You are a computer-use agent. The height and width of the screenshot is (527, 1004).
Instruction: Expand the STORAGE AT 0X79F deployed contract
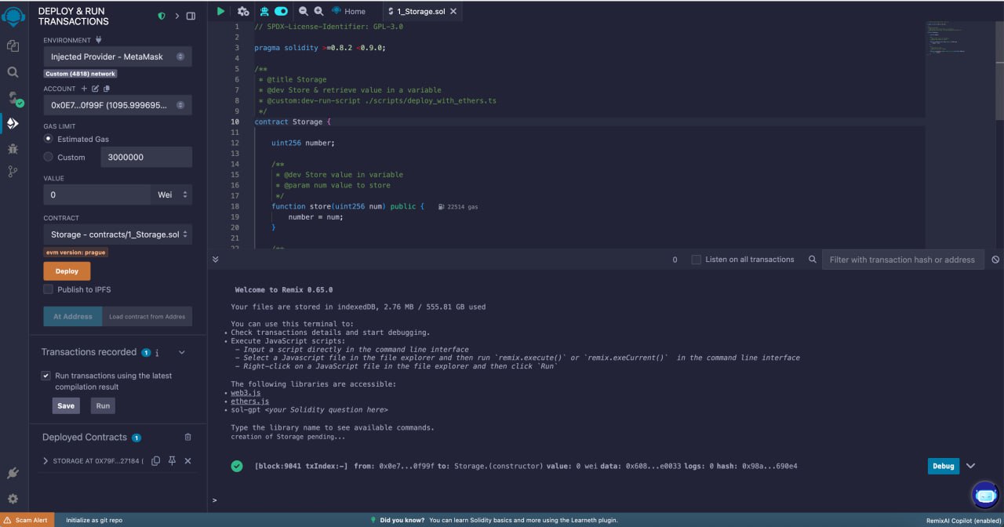pos(45,461)
